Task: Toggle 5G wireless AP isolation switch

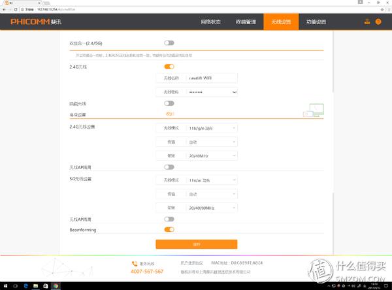Action: click(169, 219)
